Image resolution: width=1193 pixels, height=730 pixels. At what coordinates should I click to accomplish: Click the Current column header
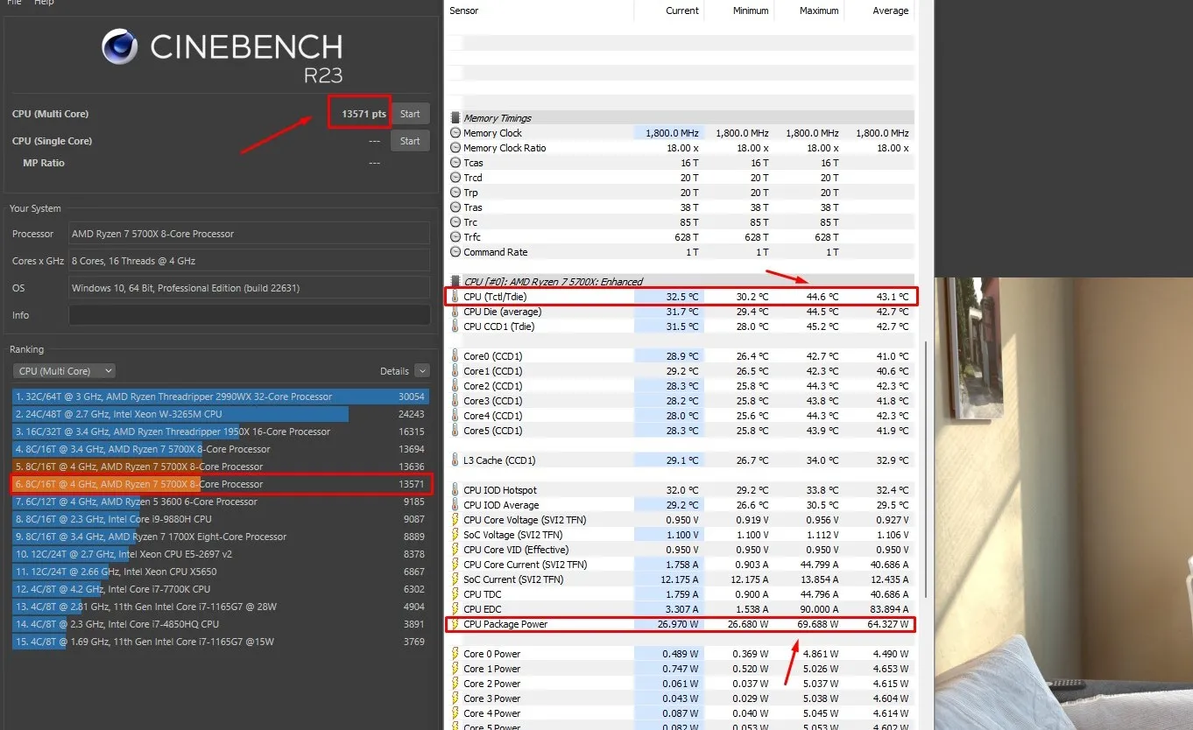[x=682, y=11]
